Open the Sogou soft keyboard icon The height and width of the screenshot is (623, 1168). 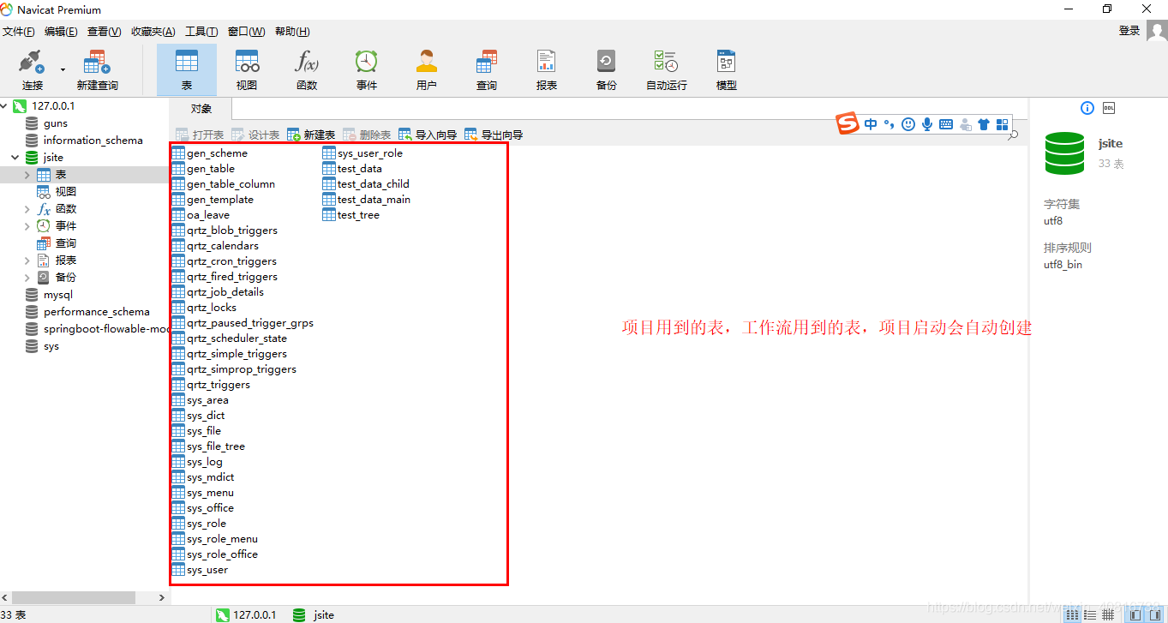pyautogui.click(x=946, y=124)
